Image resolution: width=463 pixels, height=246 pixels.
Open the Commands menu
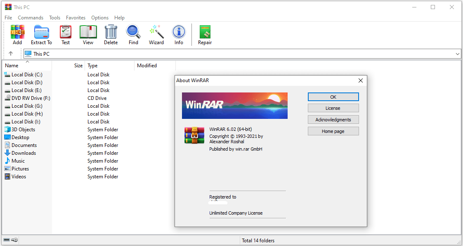point(31,18)
